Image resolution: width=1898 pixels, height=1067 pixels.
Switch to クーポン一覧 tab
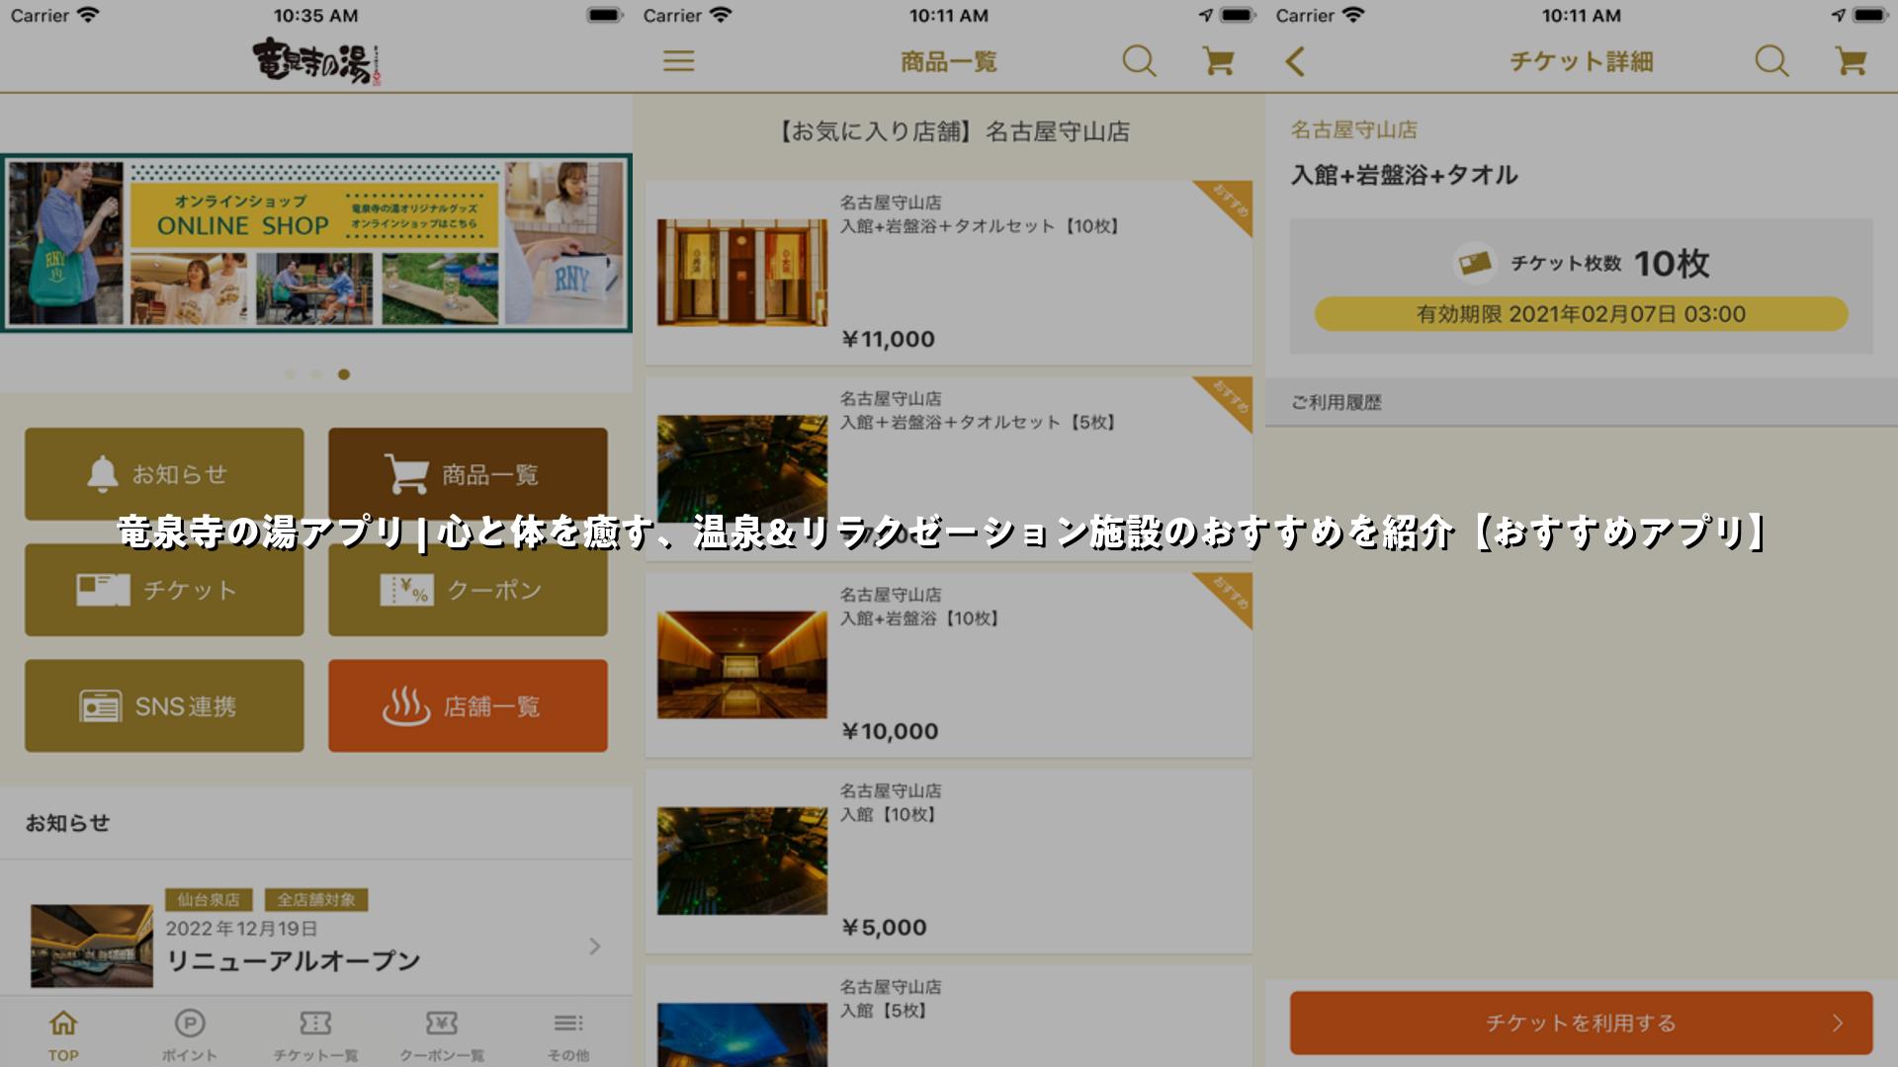pos(442,1034)
